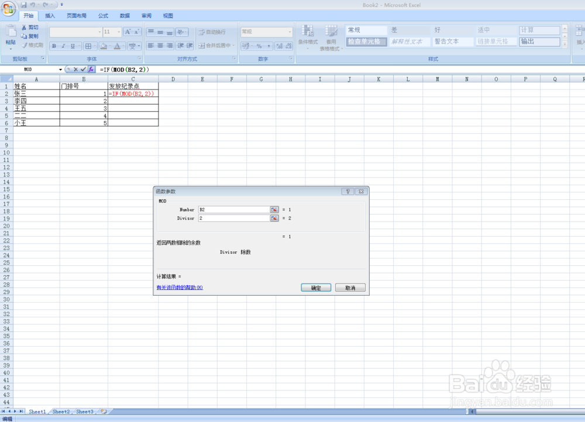Select the 检查单元格 cell style
Image resolution: width=585 pixels, height=422 pixels.
[x=366, y=41]
